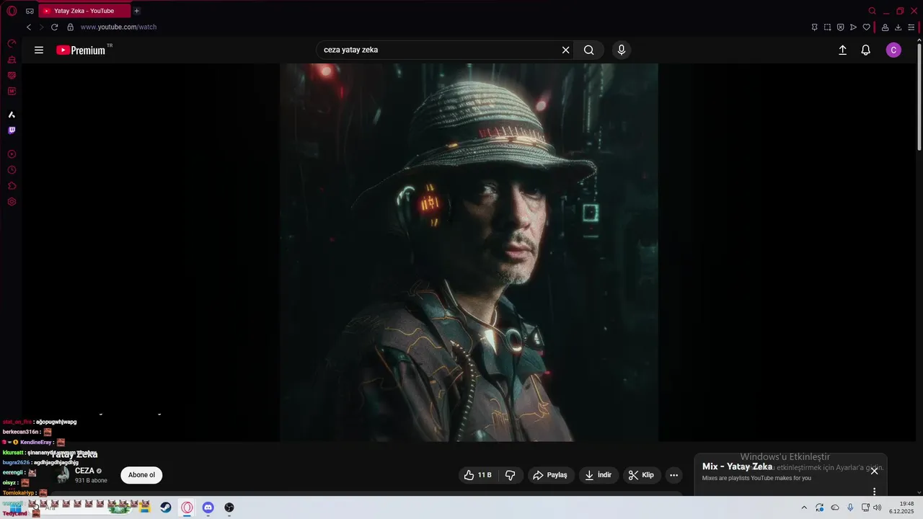Click the page vertical scrollbar thumb
Image resolution: width=923 pixels, height=519 pixels.
tap(919, 96)
